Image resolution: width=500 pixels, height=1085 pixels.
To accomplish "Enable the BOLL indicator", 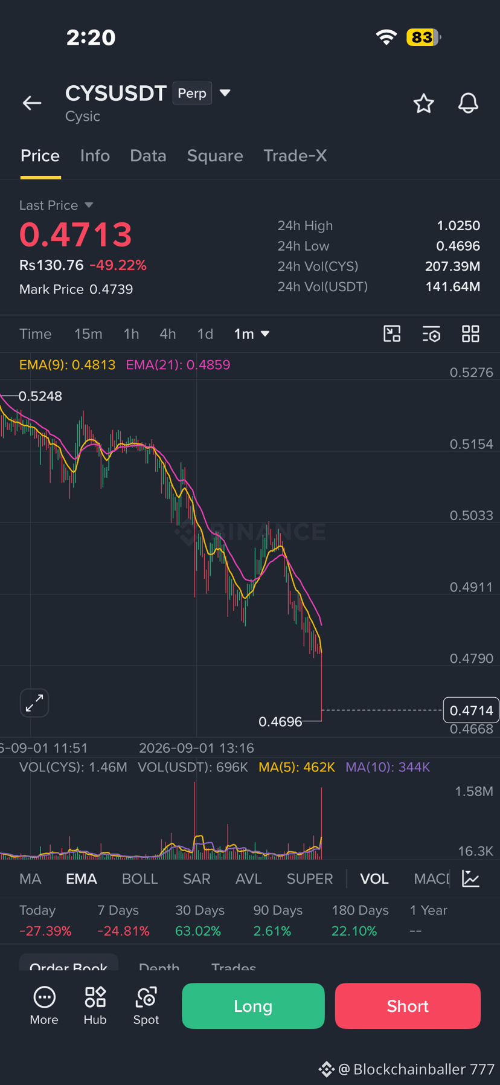I will pos(139,878).
